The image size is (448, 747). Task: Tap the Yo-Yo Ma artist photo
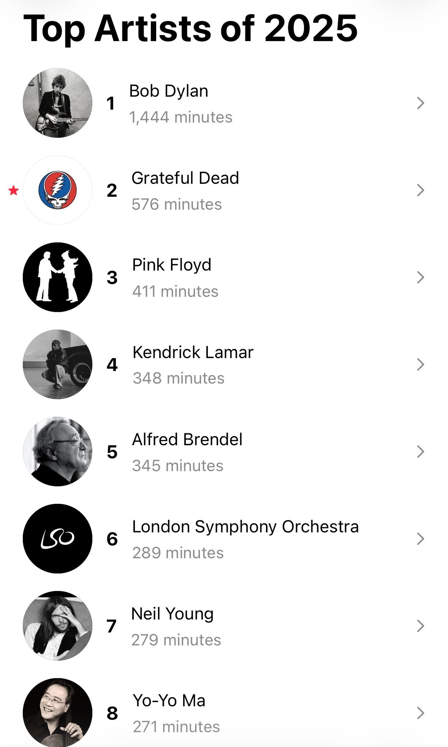(57, 712)
